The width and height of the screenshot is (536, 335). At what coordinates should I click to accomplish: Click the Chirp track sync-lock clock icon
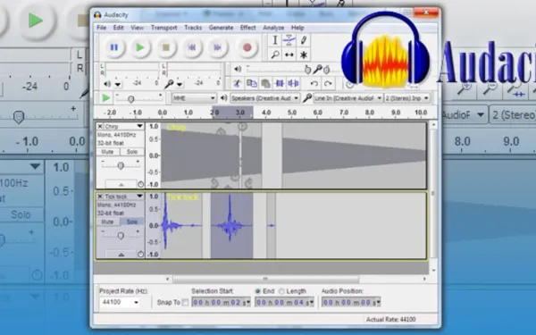[140, 185]
